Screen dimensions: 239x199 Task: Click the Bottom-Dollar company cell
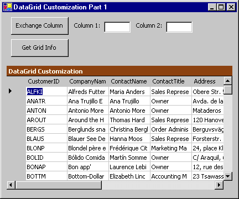point(88,176)
